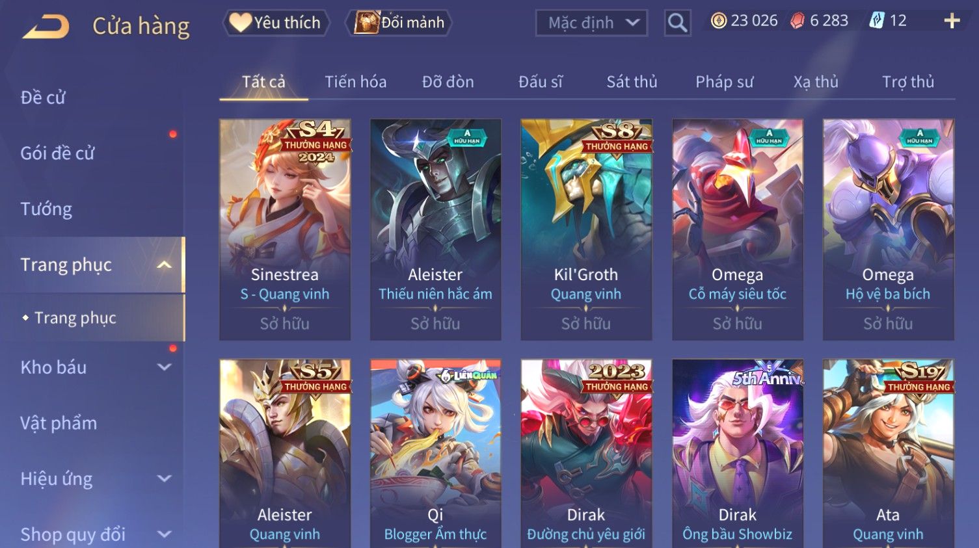Tap the blue voucher ticket icon
Screen dimensions: 979x548
[x=877, y=21]
